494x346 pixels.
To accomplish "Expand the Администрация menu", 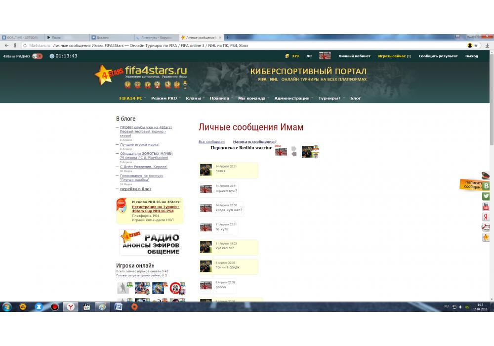I will (x=292, y=98).
